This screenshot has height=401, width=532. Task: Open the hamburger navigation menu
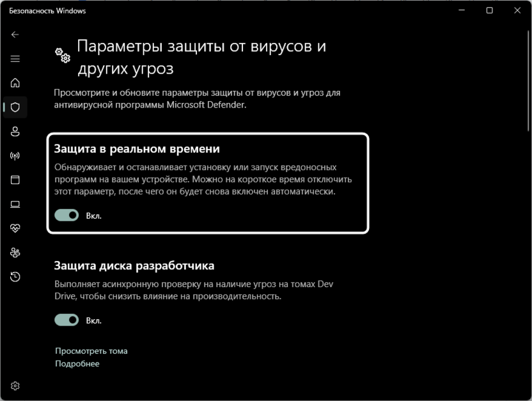[15, 59]
